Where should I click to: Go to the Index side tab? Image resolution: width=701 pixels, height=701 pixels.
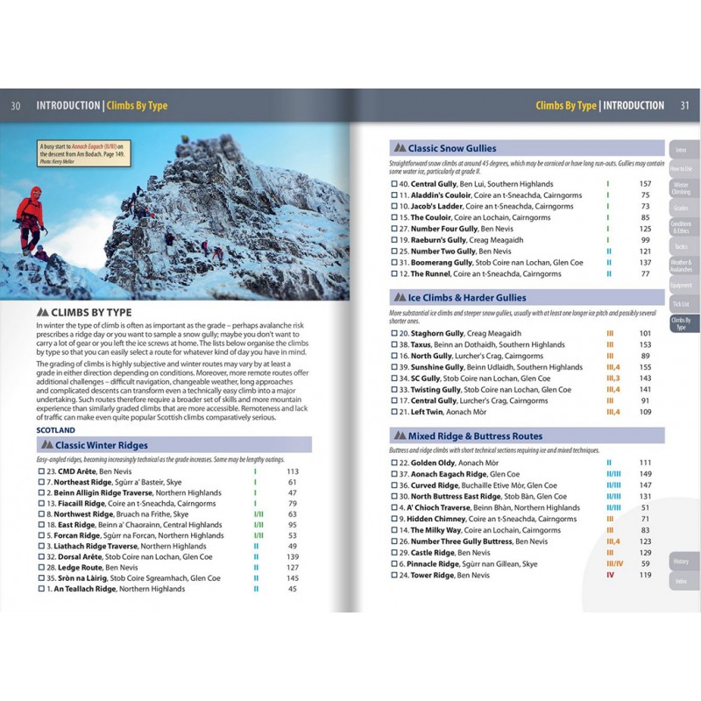tap(681, 581)
